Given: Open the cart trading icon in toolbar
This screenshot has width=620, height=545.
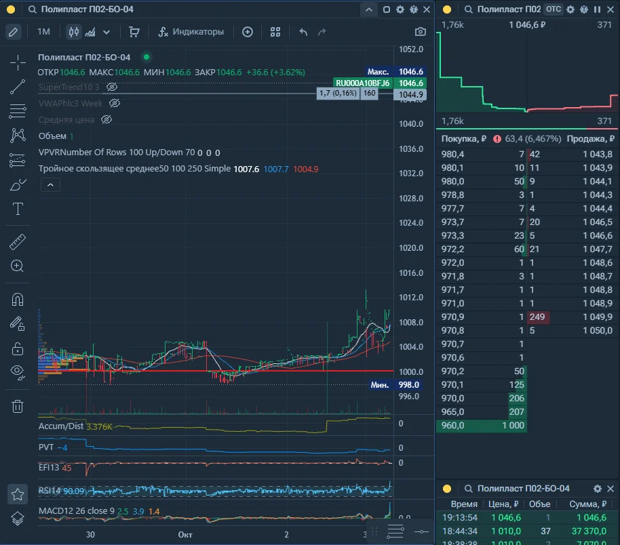Looking at the screenshot, I should [134, 32].
